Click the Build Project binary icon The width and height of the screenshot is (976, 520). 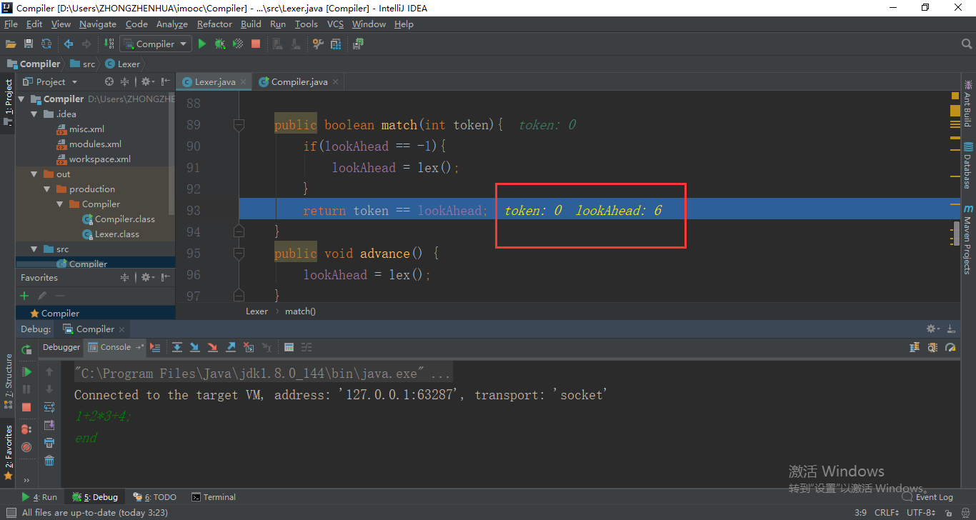click(x=109, y=44)
